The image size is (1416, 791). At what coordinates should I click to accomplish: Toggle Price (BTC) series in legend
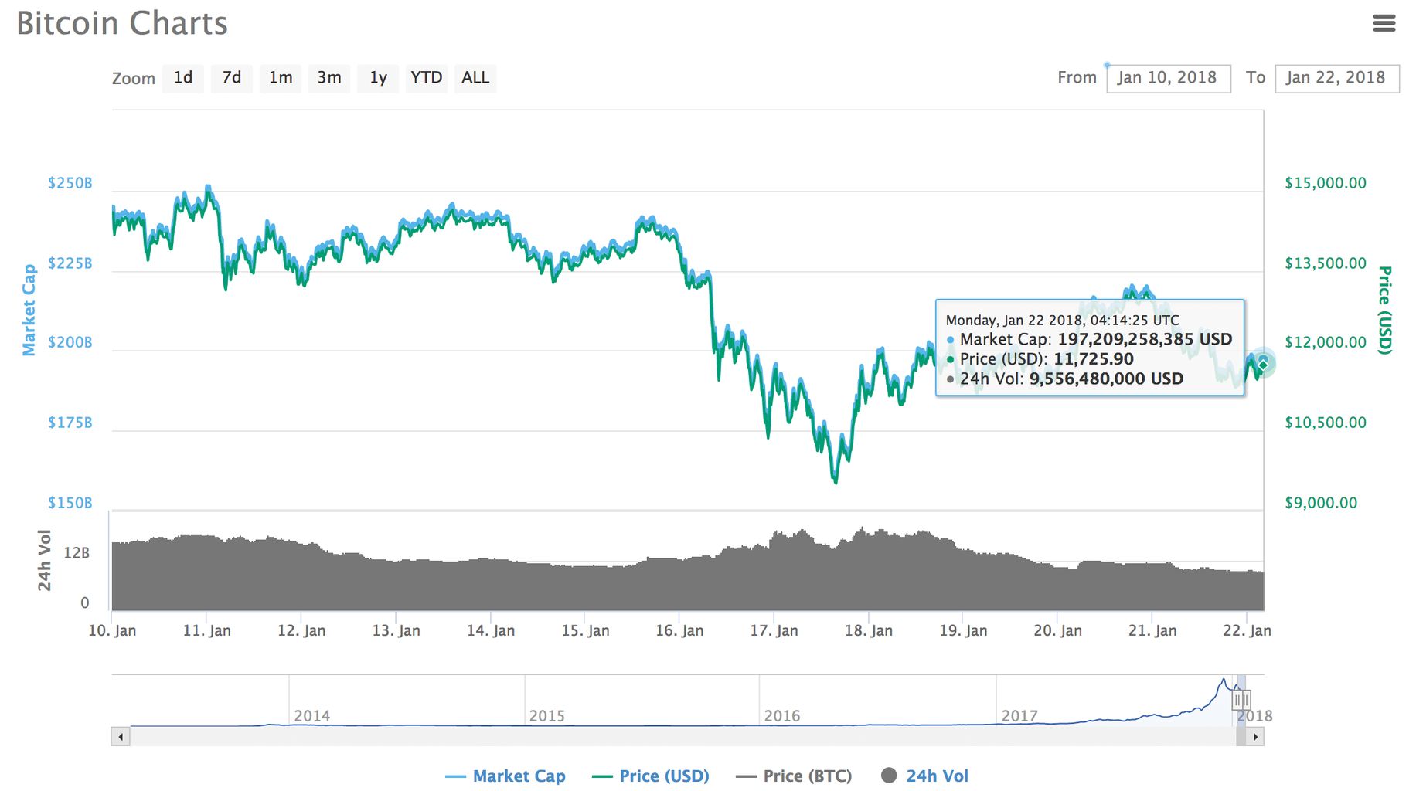click(795, 776)
